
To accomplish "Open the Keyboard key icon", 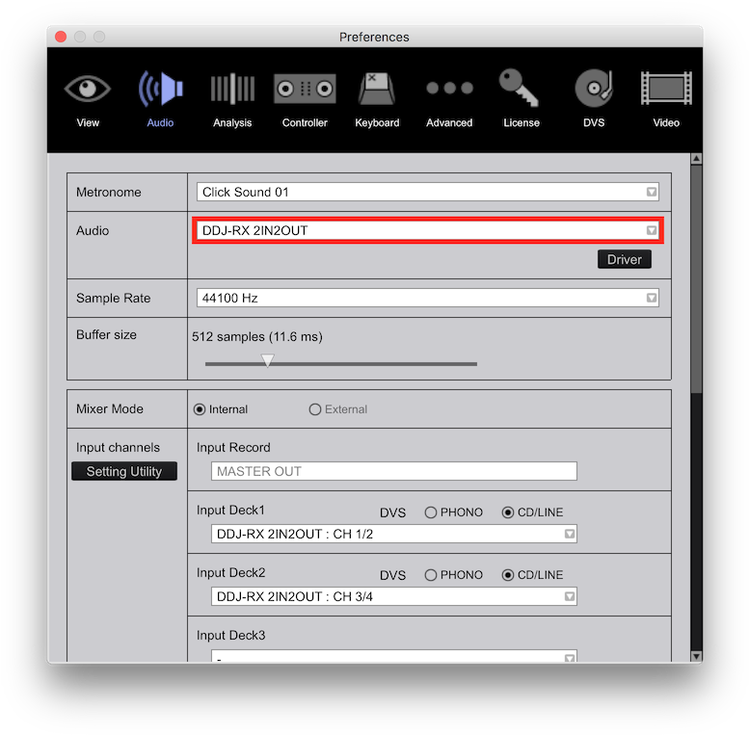I will click(377, 89).
